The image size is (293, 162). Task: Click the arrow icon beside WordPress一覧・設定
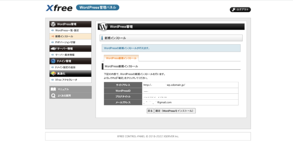52,30
